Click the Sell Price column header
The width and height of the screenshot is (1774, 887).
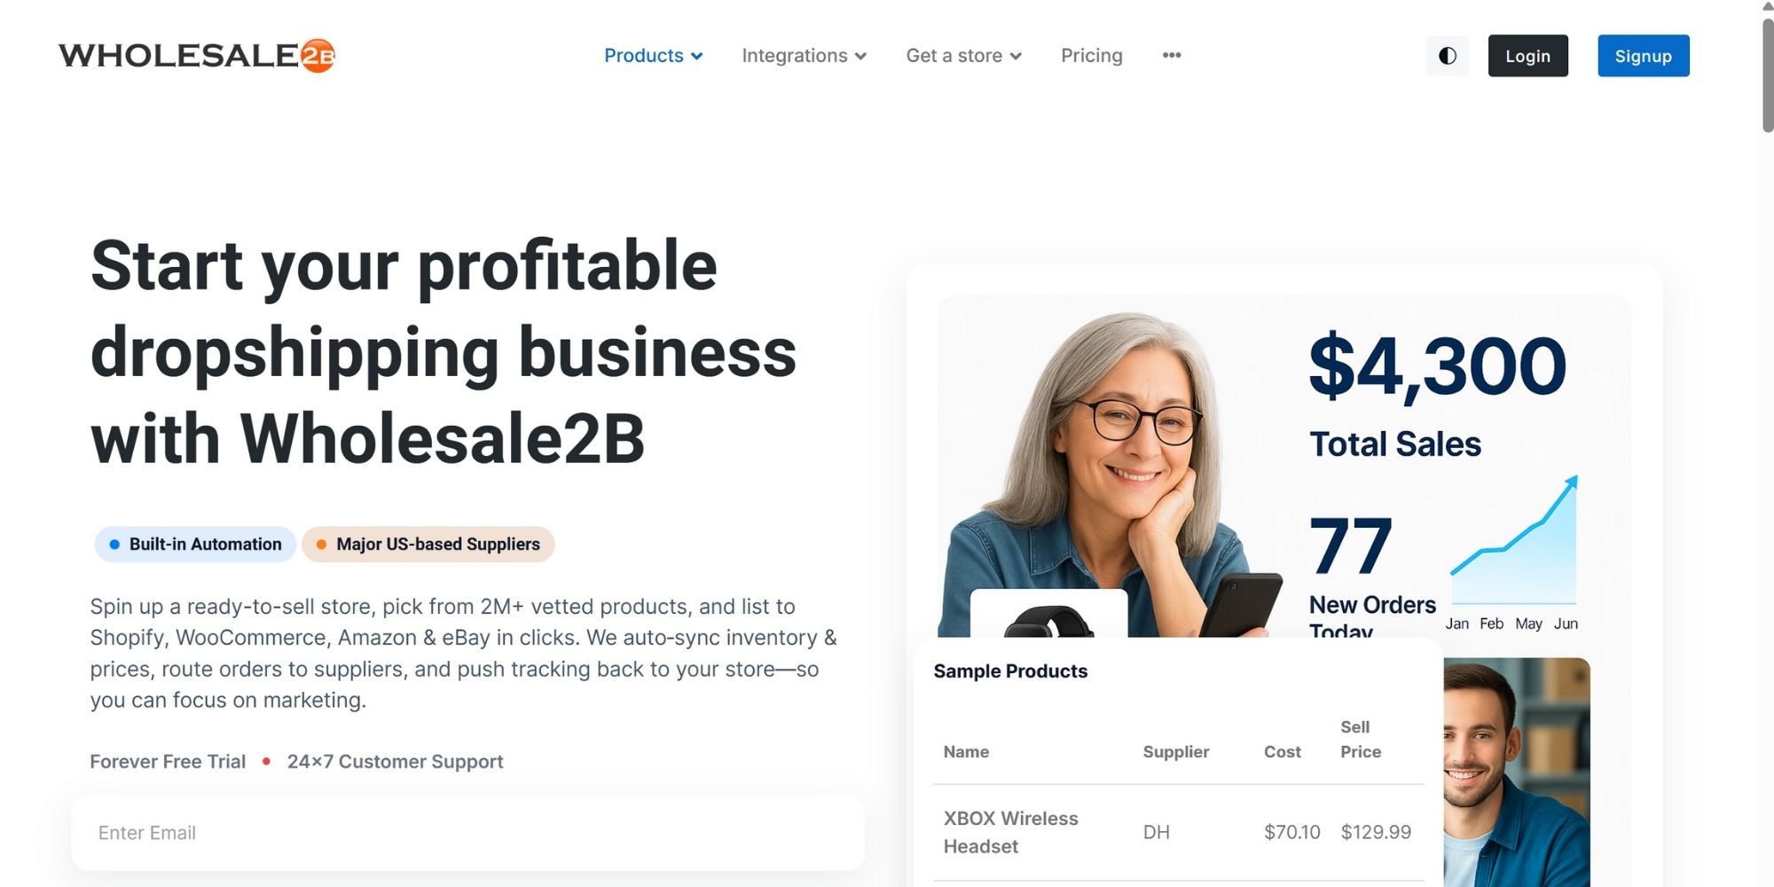pos(1360,740)
